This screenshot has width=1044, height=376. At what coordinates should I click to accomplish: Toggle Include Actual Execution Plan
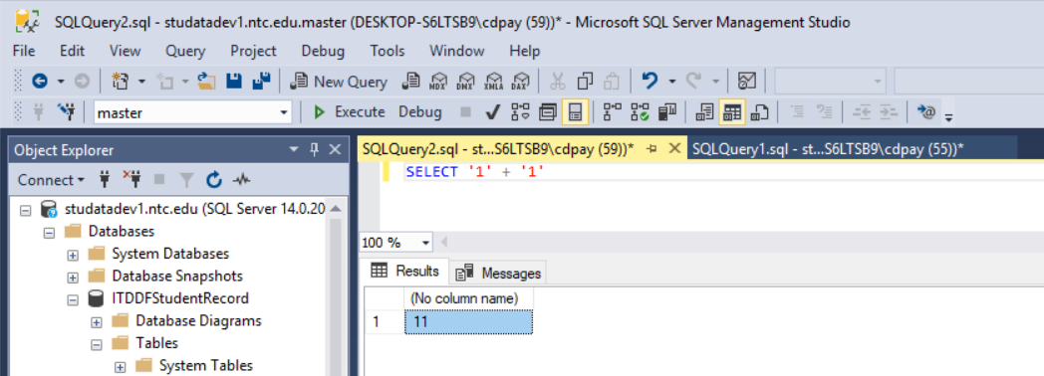[x=612, y=112]
